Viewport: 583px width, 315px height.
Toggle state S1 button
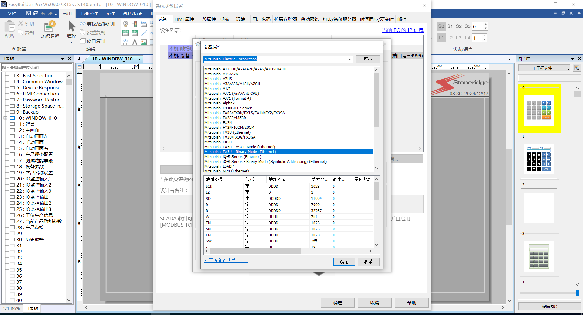pos(450,26)
